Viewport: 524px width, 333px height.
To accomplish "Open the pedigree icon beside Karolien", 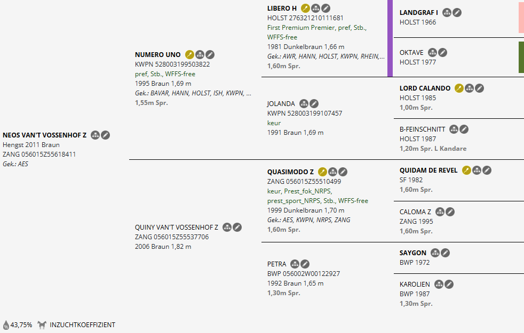I will coord(440,284).
